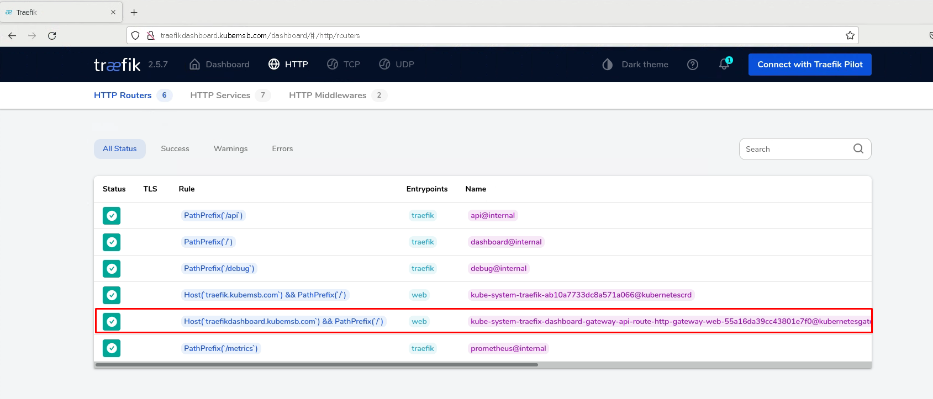Toggle the Dark theme switch

coord(635,65)
